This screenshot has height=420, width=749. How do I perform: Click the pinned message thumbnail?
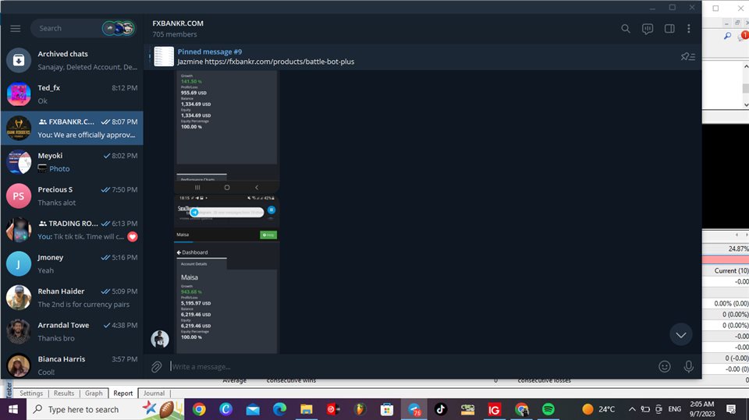point(164,56)
